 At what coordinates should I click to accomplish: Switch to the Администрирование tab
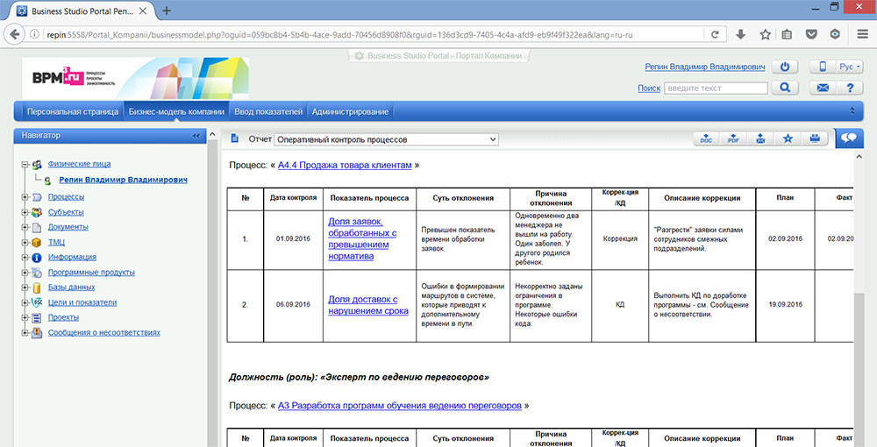click(x=350, y=112)
